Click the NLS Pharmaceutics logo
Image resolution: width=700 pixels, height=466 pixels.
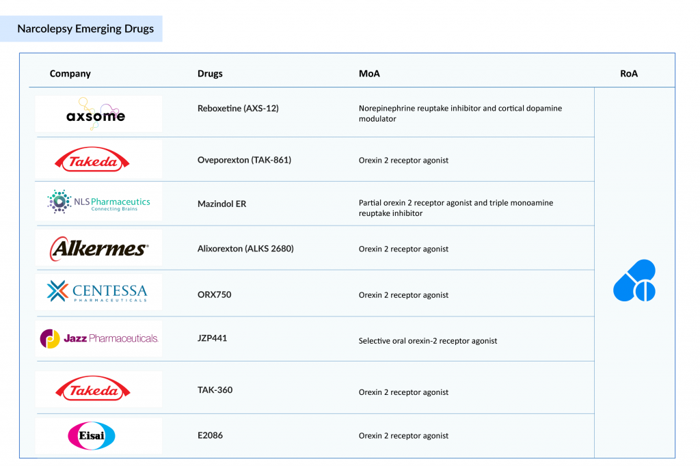98,202
